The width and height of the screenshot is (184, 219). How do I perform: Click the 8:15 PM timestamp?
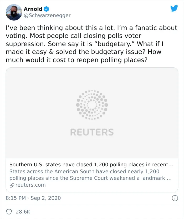(16, 198)
